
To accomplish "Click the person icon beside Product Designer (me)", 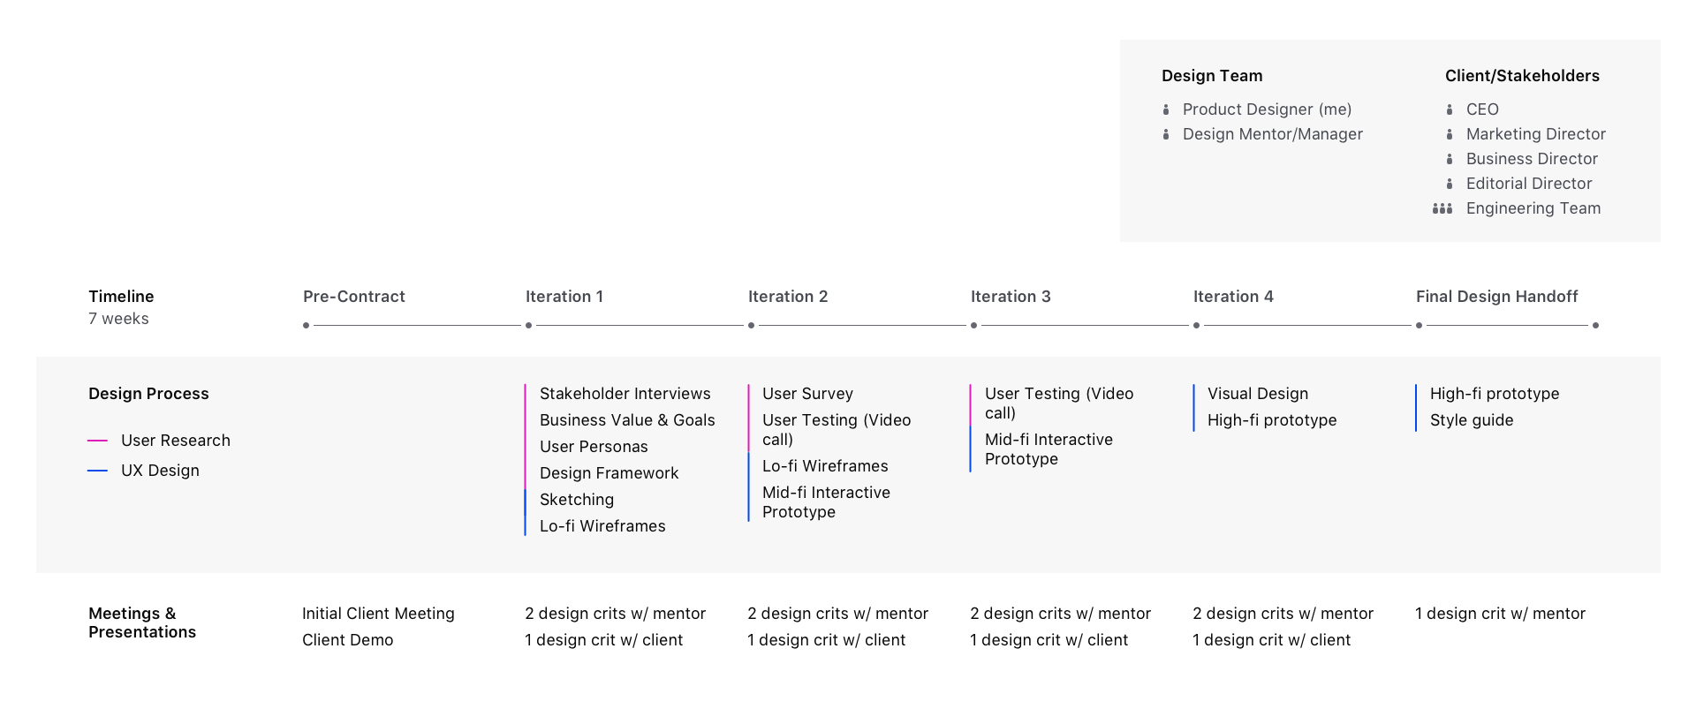I will tap(1166, 109).
